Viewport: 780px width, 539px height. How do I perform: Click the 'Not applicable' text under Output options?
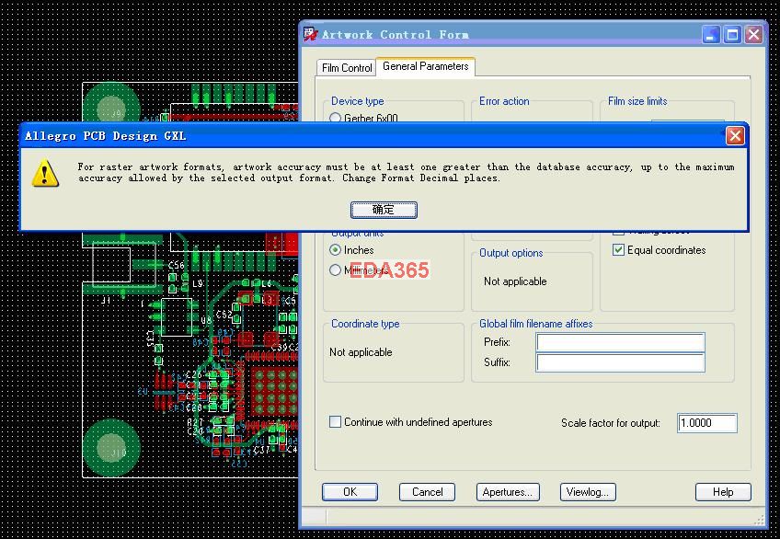point(515,281)
